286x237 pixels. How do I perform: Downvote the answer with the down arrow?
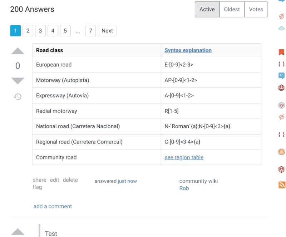point(18,80)
